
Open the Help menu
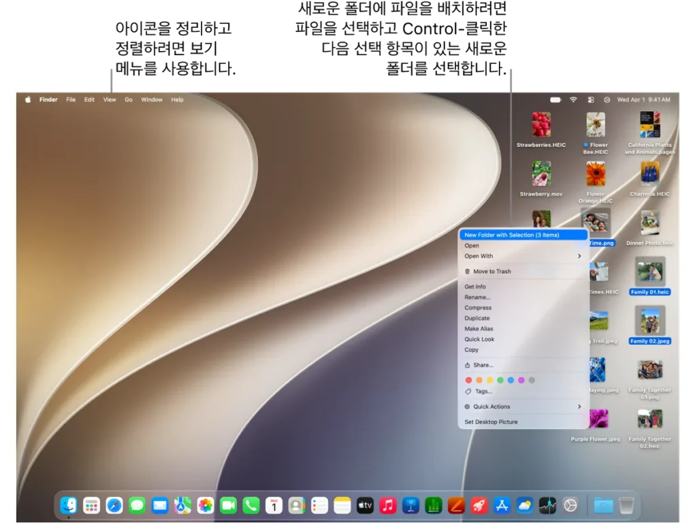click(x=178, y=99)
